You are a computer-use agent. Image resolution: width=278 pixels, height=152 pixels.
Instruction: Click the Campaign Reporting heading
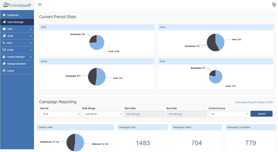(57, 102)
